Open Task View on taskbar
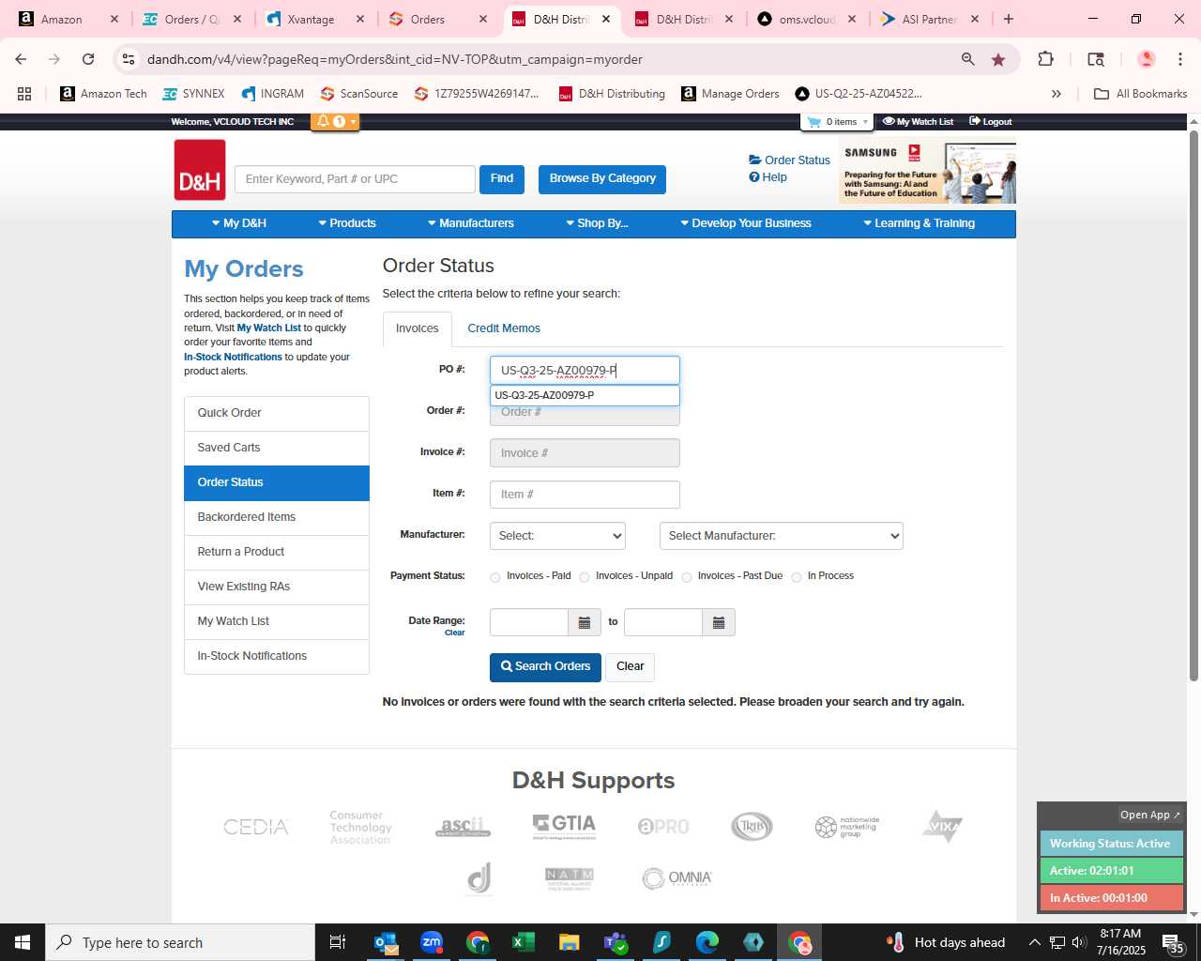1201x961 pixels. pyautogui.click(x=338, y=942)
